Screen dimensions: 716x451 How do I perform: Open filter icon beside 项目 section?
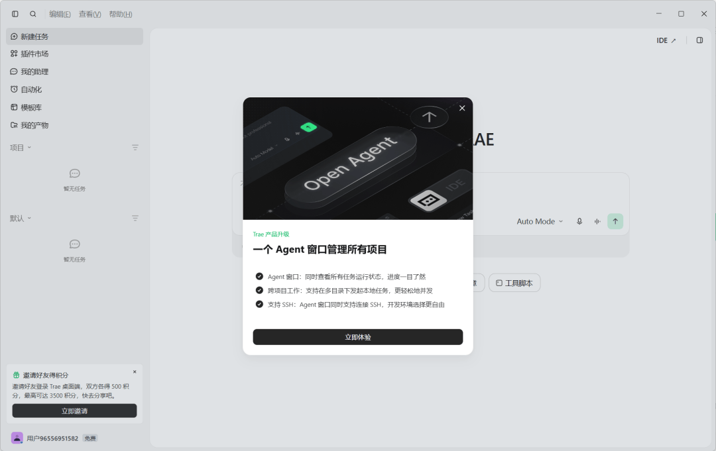point(135,147)
